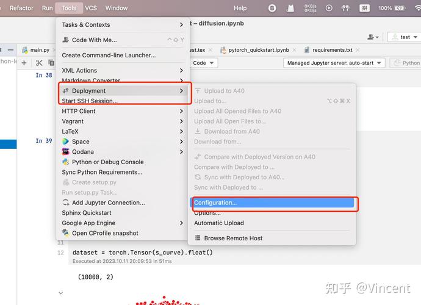Screen dimensions: 421x305
Task: Click Download from A40 entry
Action: (272, 132)
